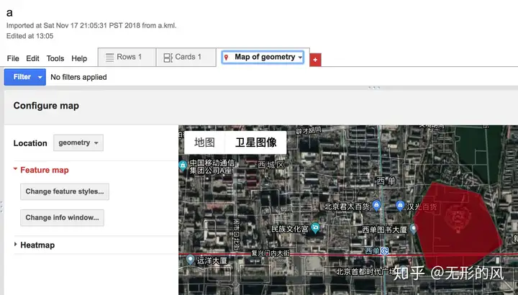
Task: Click the 民族文化宫 marker icon
Action: [x=316, y=227]
